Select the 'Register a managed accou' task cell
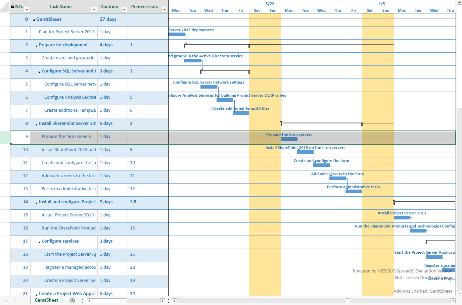Viewport: 462px width, 305px height. pos(64,268)
